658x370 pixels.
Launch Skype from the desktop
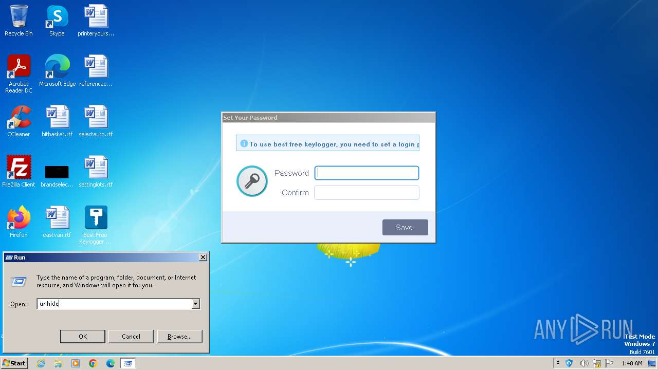(57, 21)
